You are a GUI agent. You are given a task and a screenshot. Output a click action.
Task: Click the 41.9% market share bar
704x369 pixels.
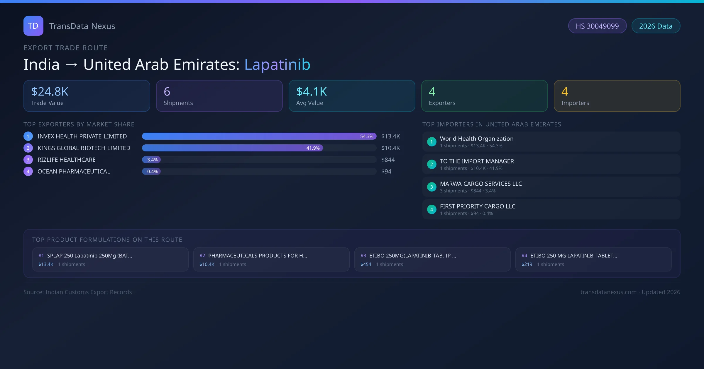[x=232, y=148]
